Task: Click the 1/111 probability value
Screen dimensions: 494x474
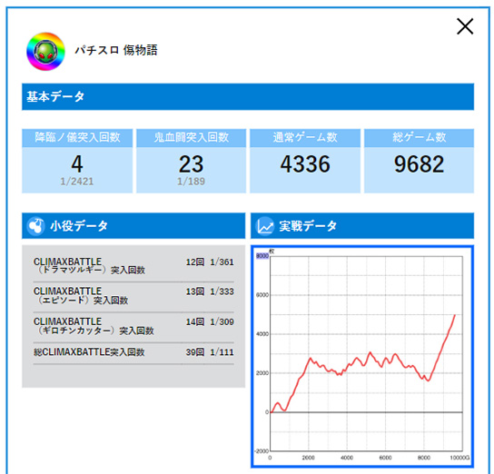Action: click(222, 352)
